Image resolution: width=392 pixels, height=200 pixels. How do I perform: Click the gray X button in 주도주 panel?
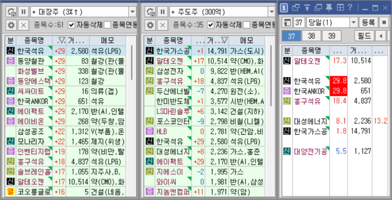163,25
